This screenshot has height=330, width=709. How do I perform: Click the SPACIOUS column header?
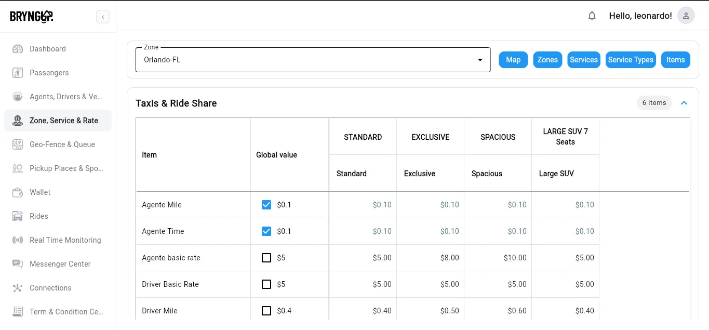click(x=498, y=137)
